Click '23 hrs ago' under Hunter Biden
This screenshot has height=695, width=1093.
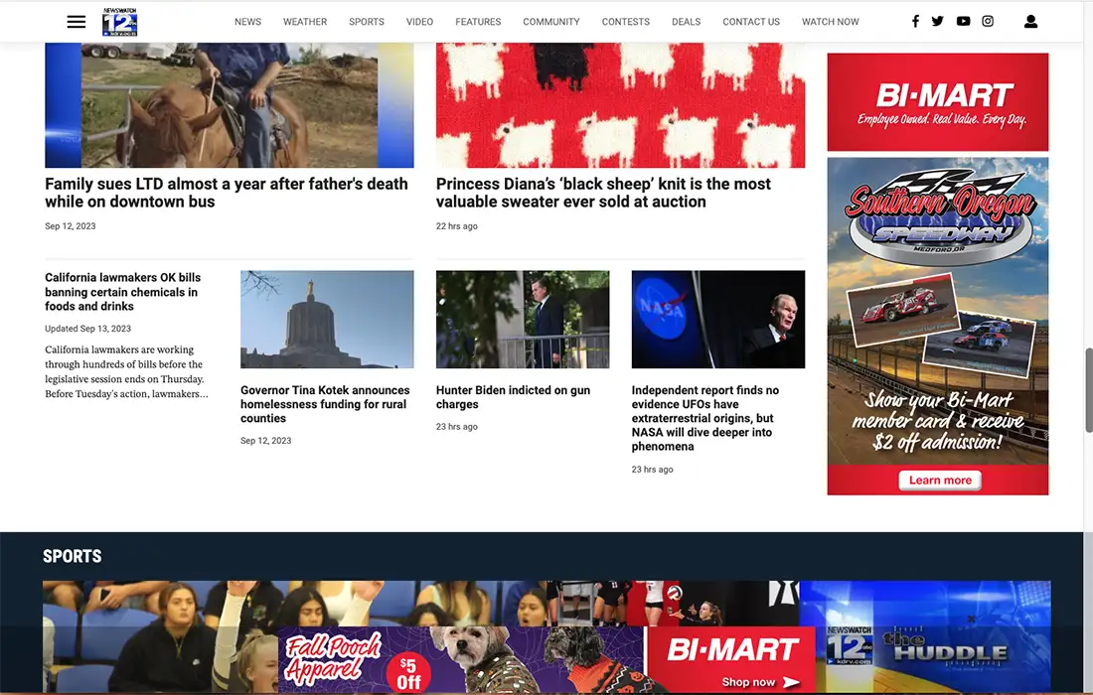pyautogui.click(x=457, y=426)
